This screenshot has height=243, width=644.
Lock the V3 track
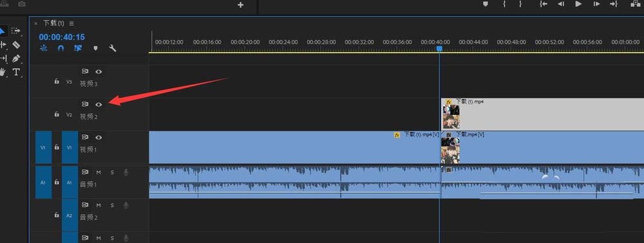tap(57, 81)
